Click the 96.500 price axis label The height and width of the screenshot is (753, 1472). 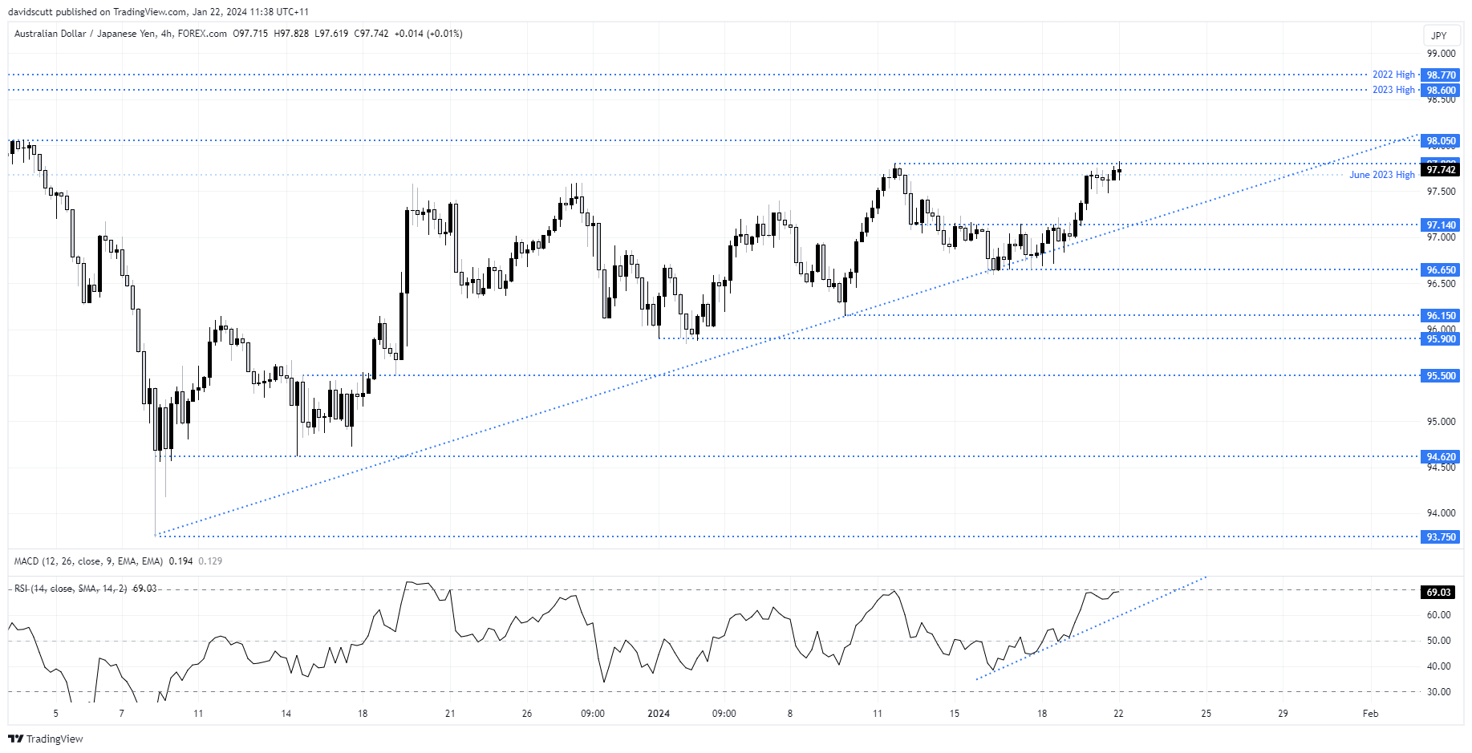tap(1441, 284)
